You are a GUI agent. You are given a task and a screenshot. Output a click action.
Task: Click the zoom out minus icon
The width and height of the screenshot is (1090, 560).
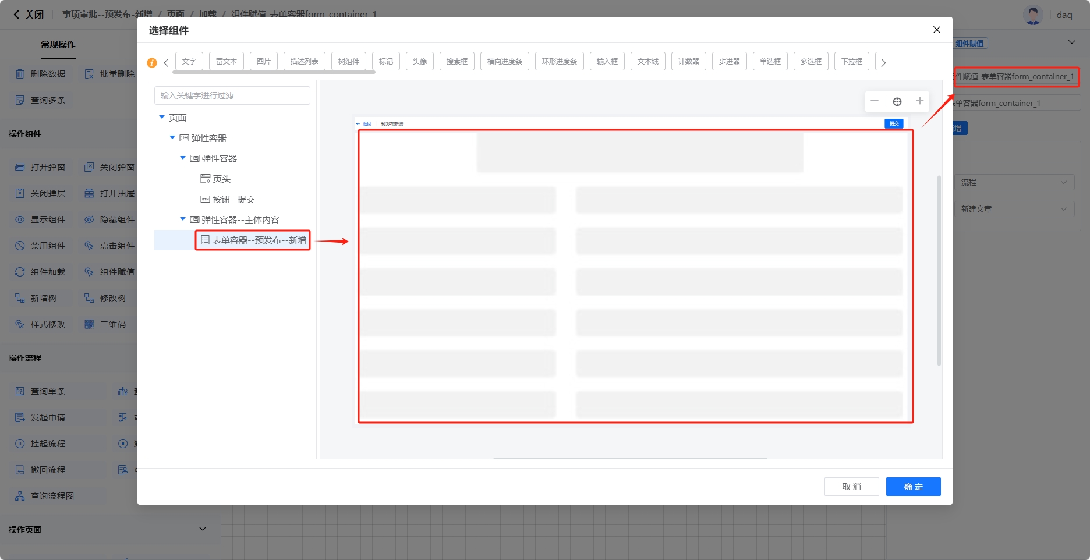tap(874, 101)
